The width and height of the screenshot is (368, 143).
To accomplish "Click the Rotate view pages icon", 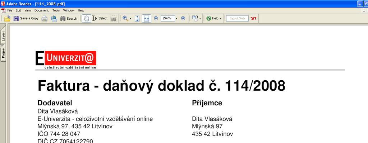I will [x=195, y=19].
